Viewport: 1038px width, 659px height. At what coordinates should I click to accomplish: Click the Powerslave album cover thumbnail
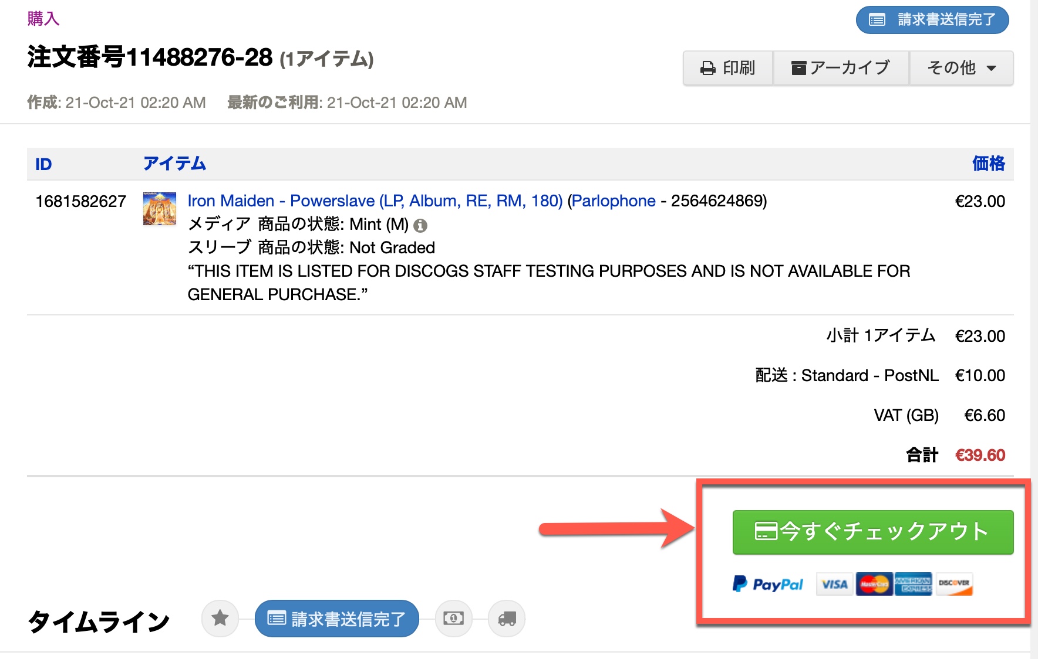160,209
